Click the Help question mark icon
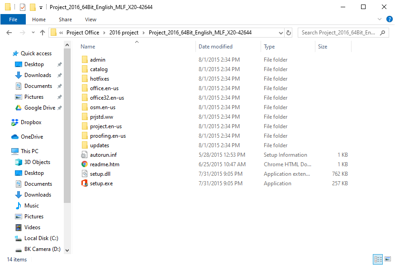Viewport: 395px width, 265px height. tap(389, 19)
